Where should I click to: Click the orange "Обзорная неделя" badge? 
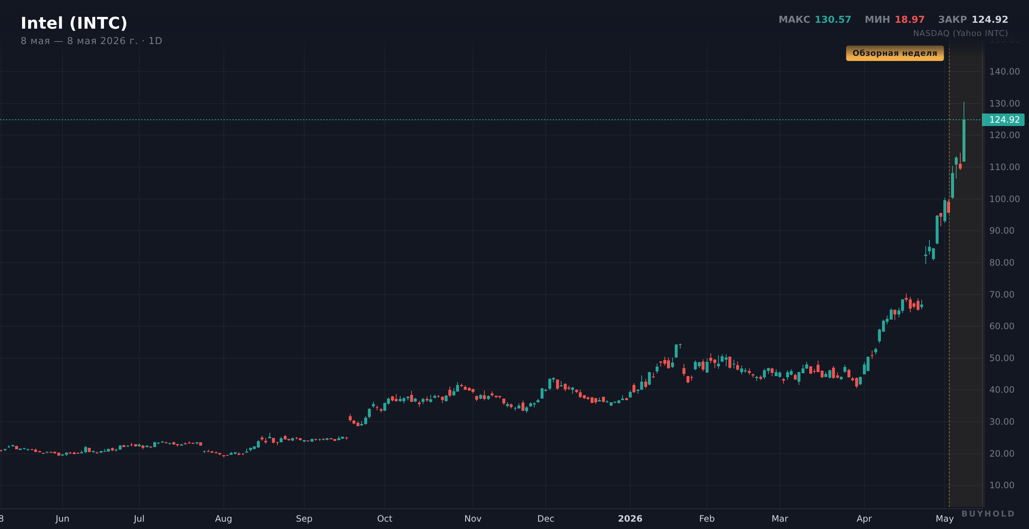895,53
